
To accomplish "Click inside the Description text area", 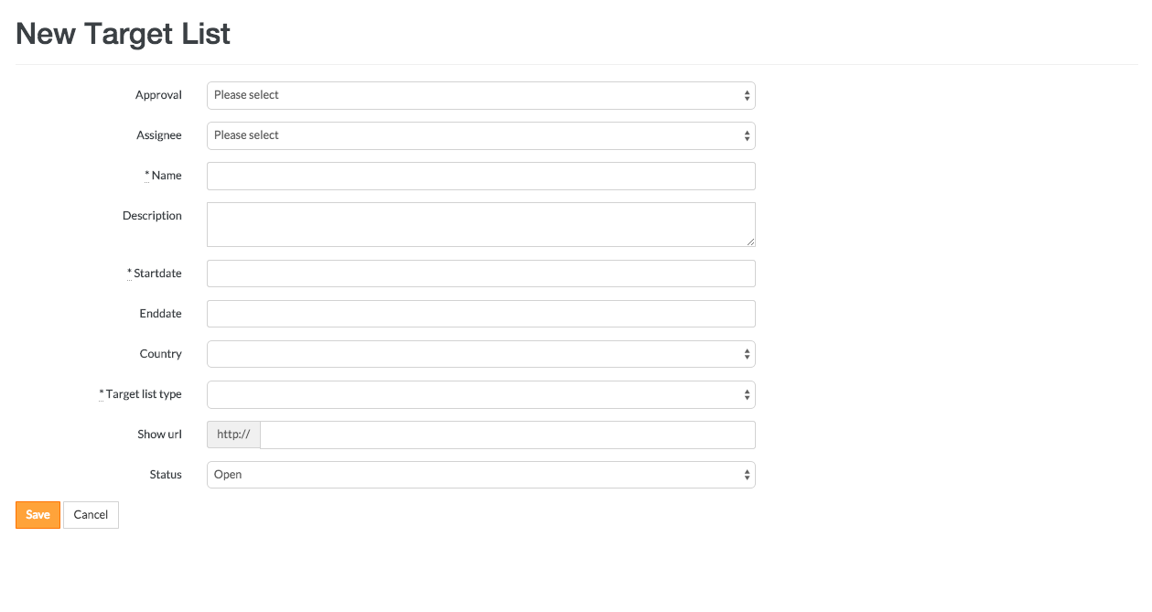I will tap(480, 224).
